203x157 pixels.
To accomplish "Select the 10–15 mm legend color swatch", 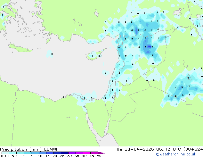I will (x=42, y=153).
